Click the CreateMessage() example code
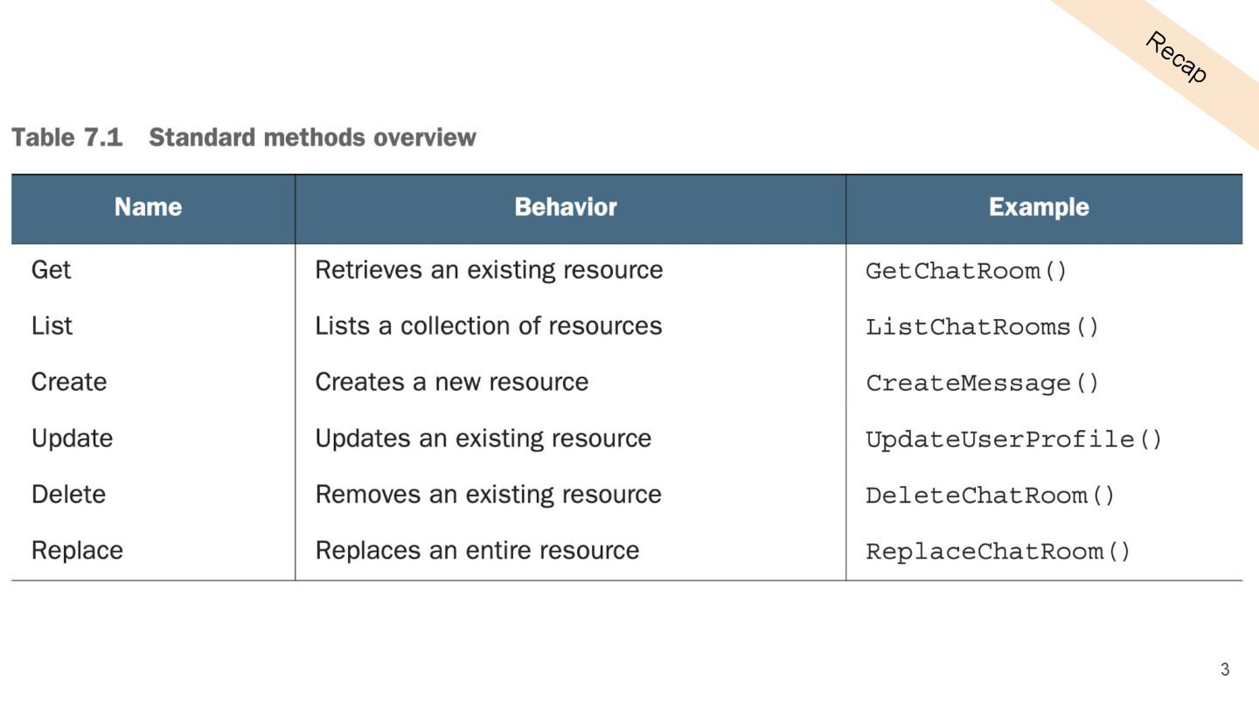The width and height of the screenshot is (1259, 708). [982, 383]
